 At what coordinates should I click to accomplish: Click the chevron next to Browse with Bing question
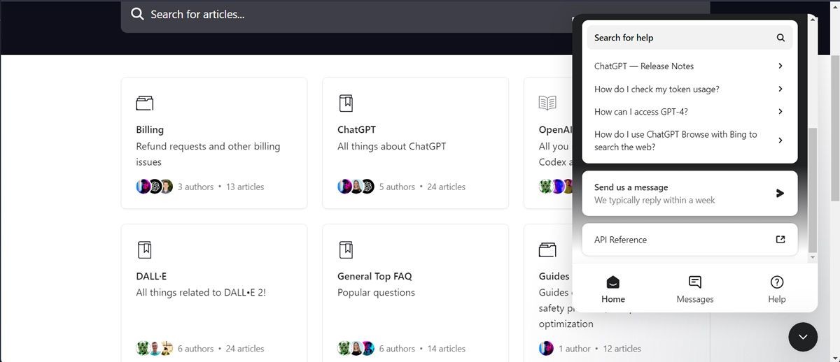[780, 140]
